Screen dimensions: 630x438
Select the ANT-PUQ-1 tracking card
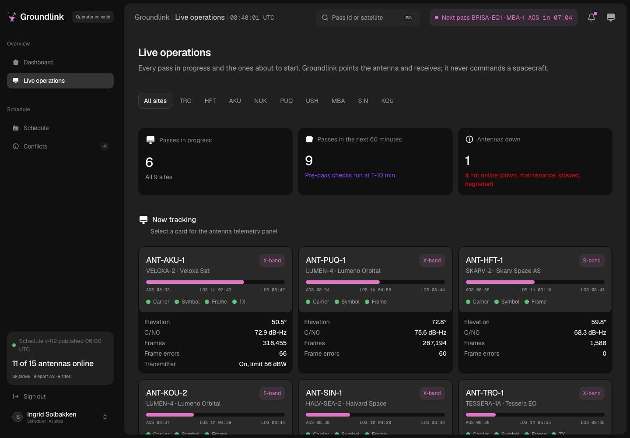pos(375,310)
